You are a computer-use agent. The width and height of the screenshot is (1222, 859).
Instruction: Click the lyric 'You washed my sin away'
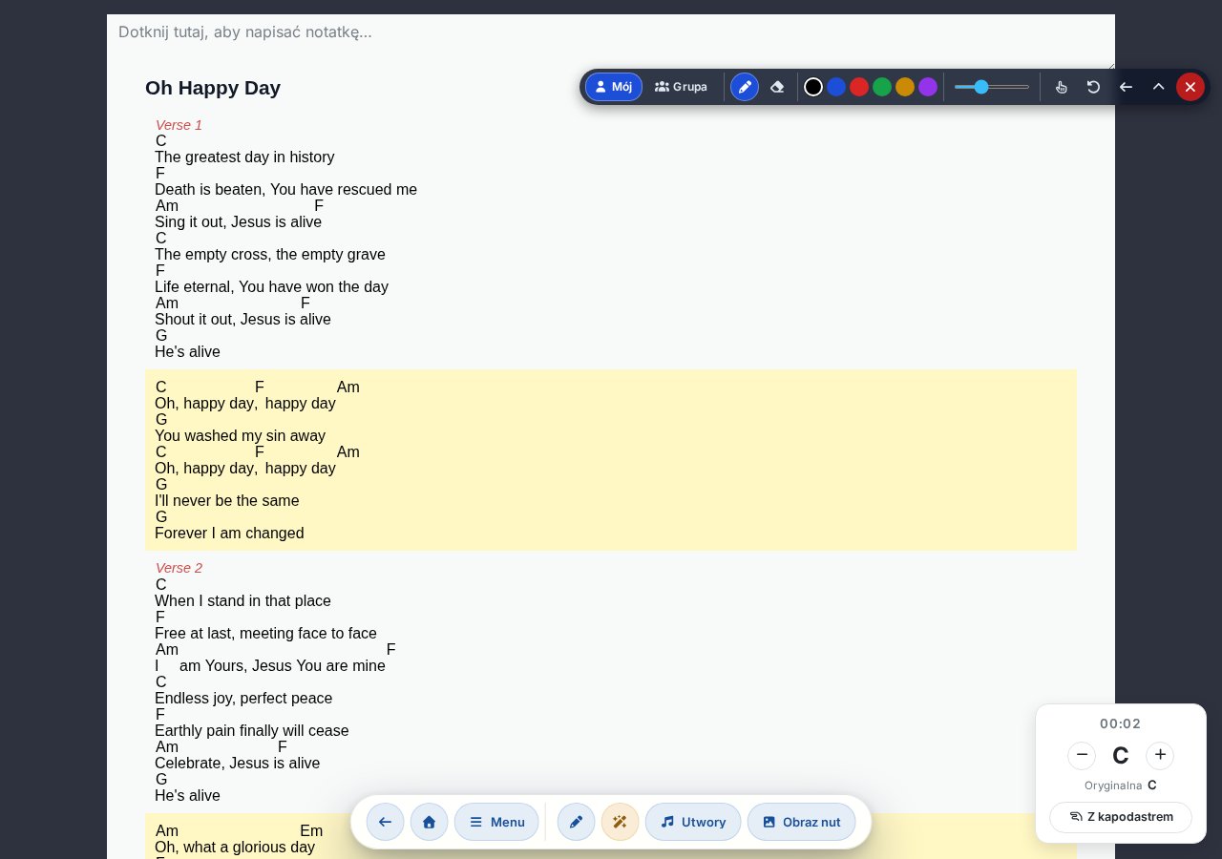[x=240, y=436]
